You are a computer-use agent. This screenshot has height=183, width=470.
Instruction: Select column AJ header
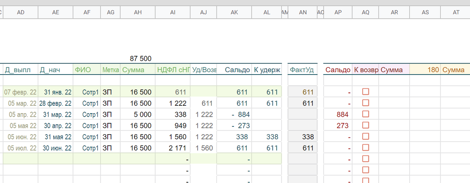click(x=203, y=12)
